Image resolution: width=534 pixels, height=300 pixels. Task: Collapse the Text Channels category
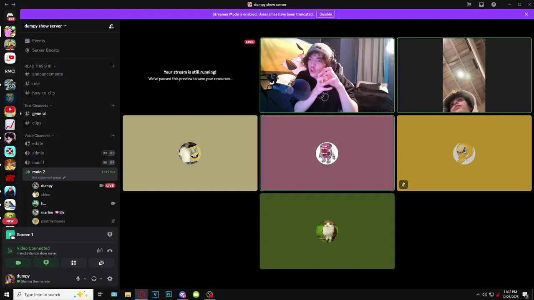pos(38,106)
